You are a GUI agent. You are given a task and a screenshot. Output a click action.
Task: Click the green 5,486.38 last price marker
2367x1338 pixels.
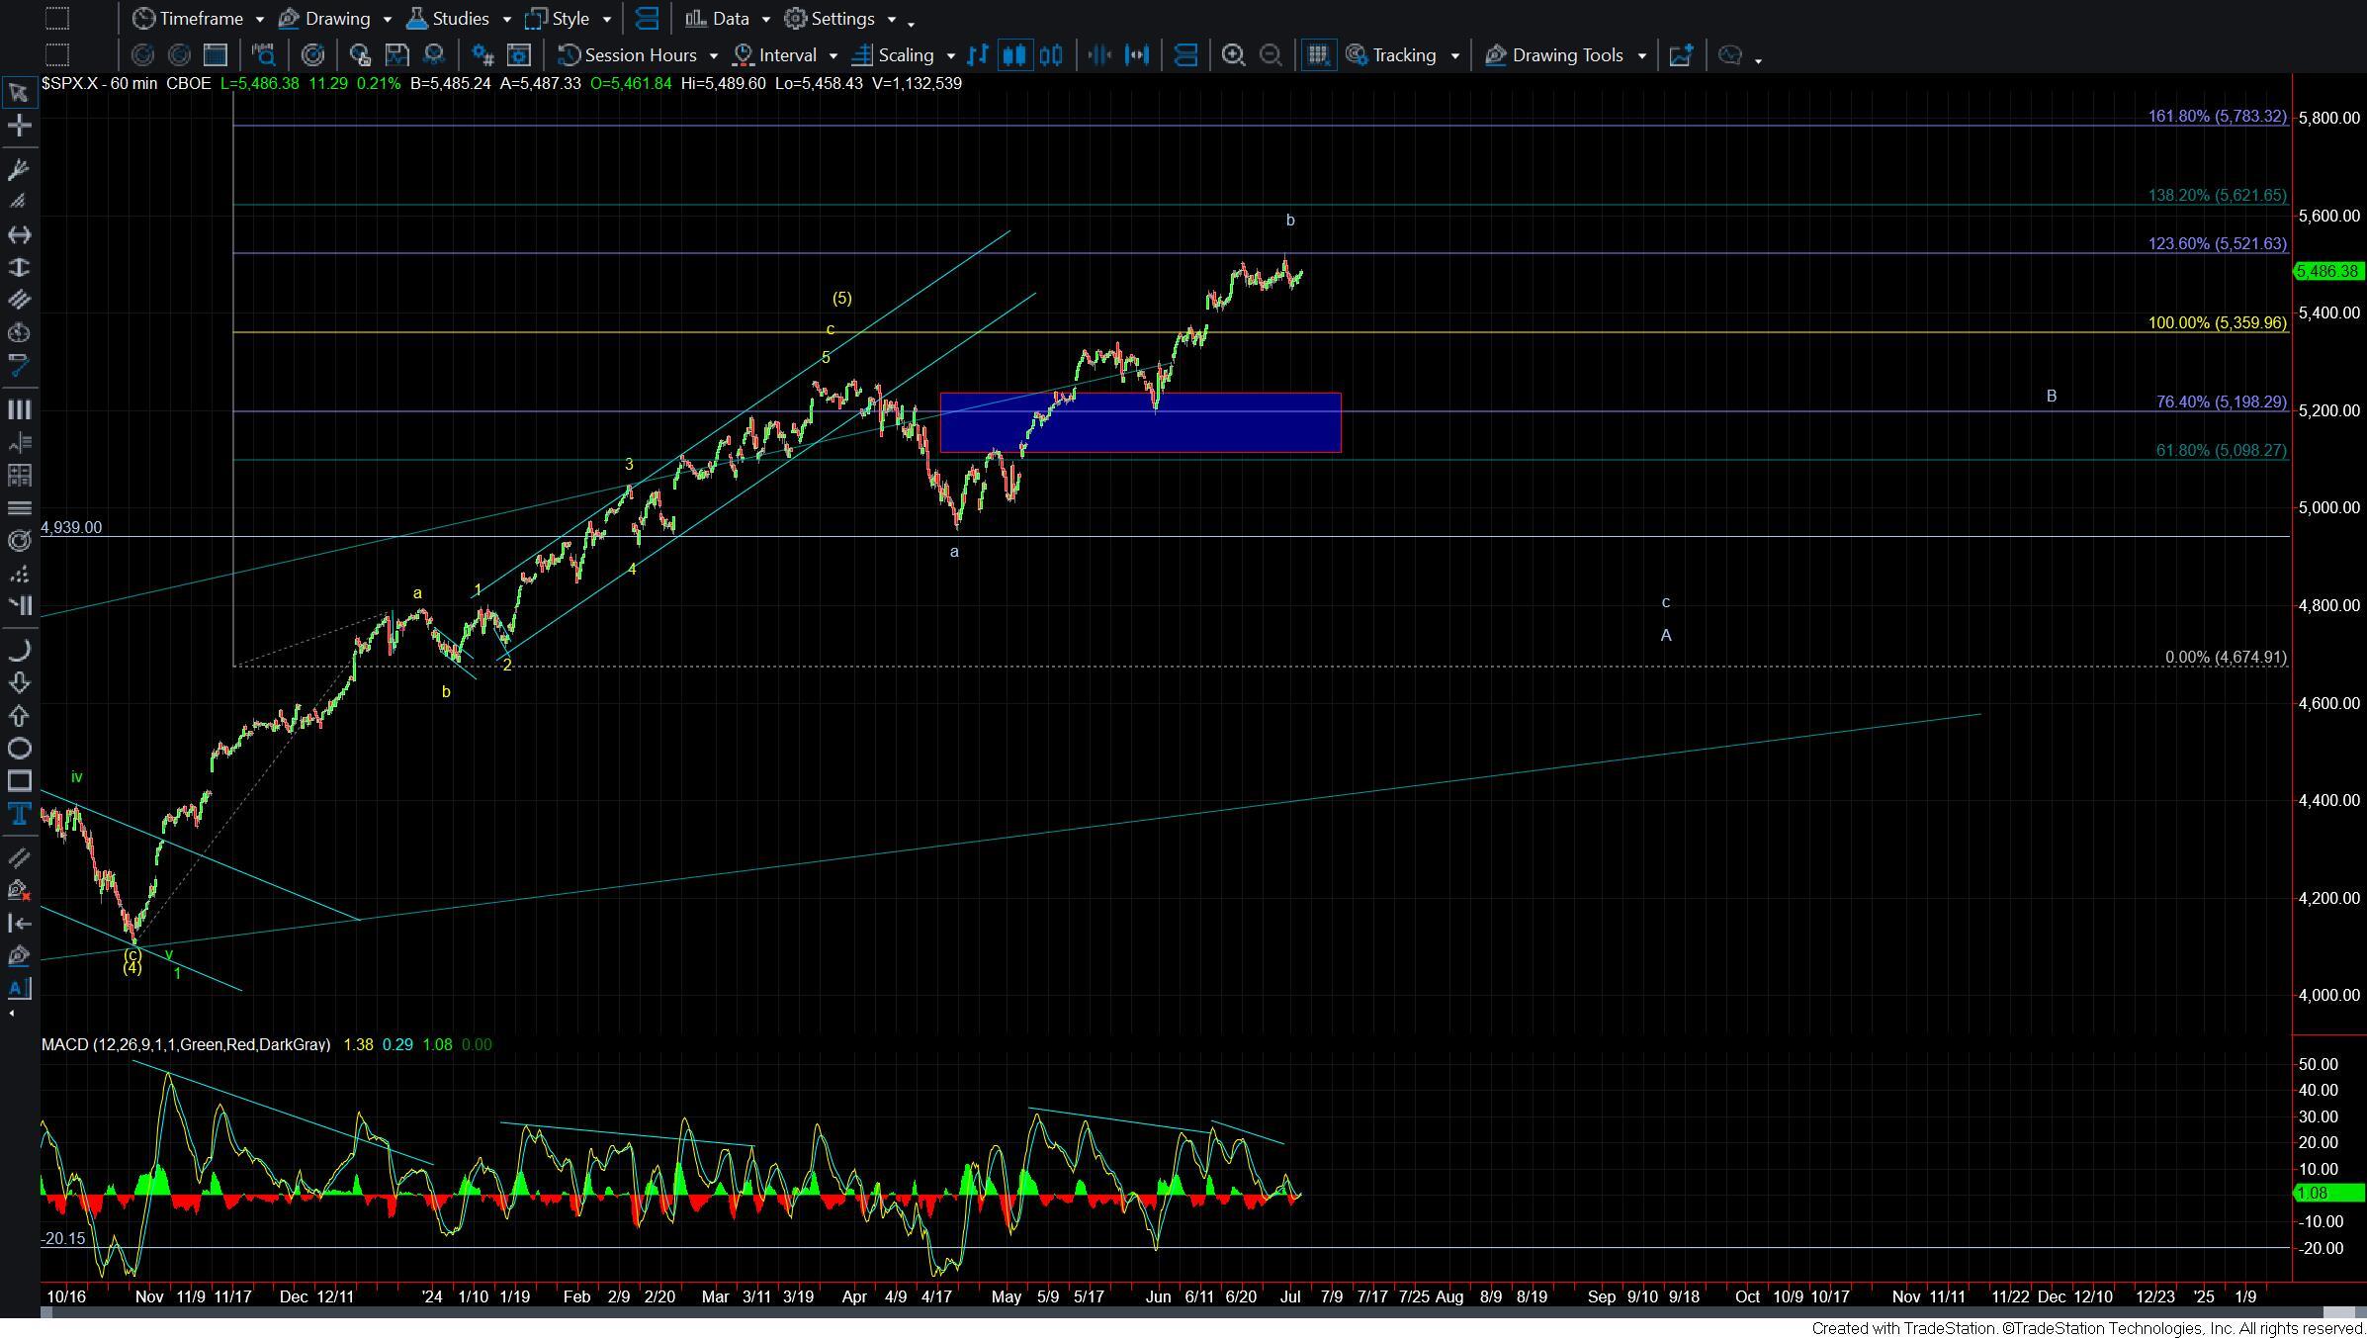[x=2327, y=271]
